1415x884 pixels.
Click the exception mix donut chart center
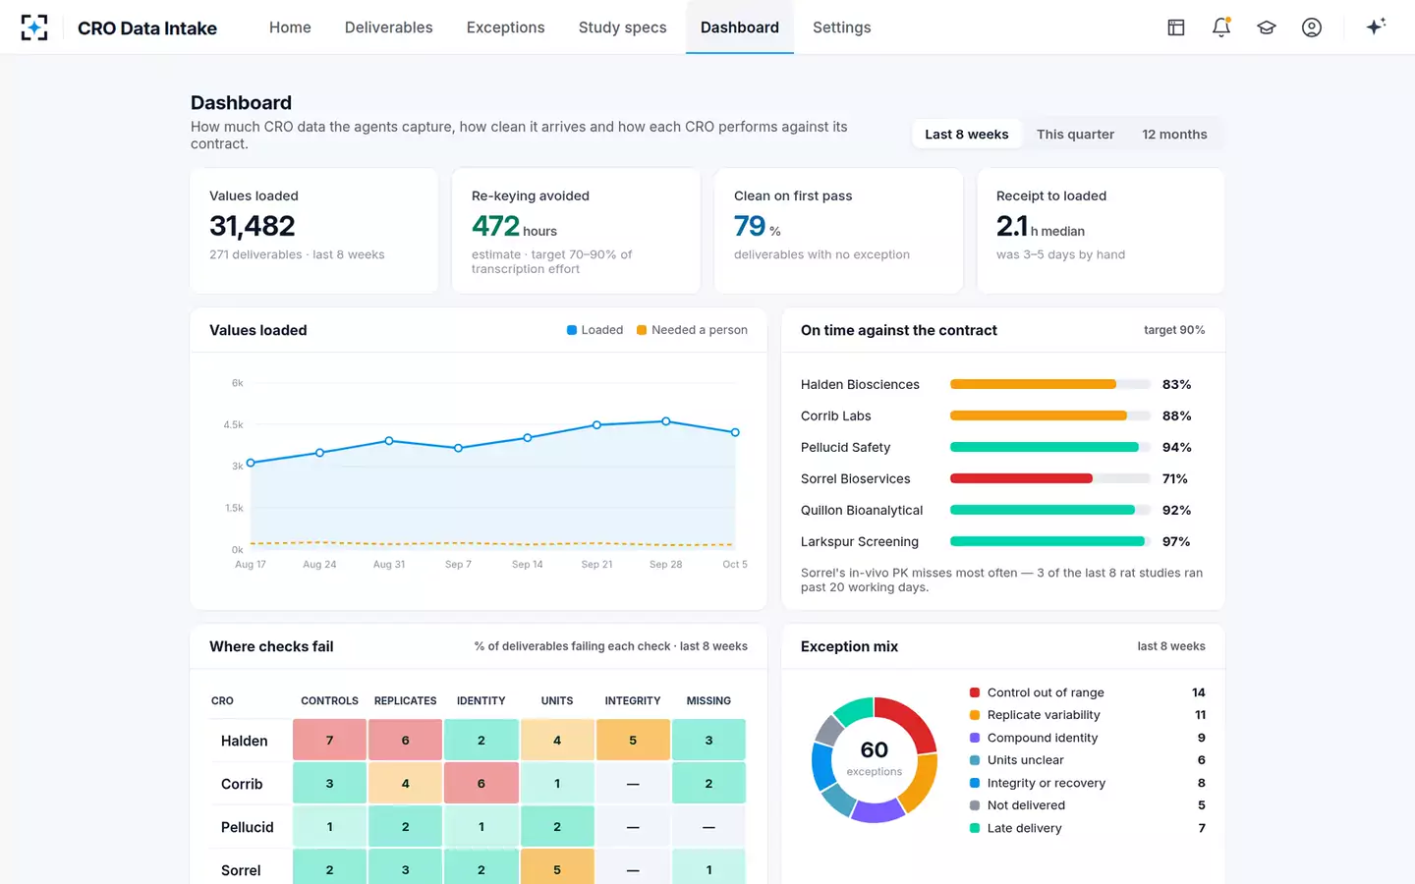874,759
